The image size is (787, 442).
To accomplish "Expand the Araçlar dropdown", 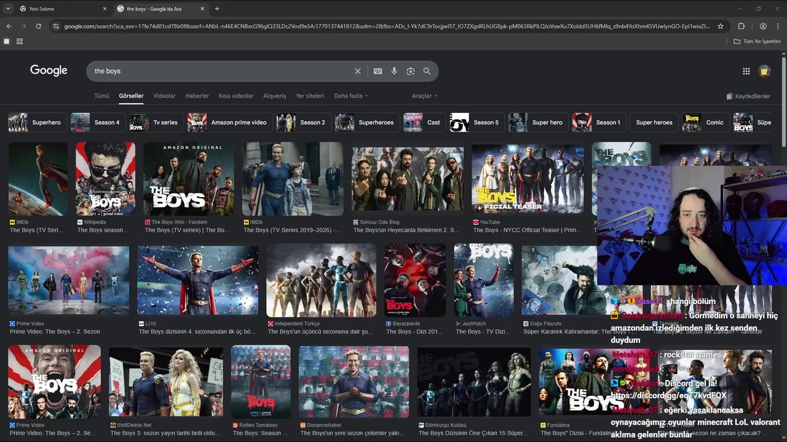I will pyautogui.click(x=425, y=96).
